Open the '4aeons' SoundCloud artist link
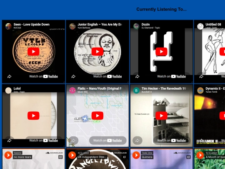Viewport: 225px width, 169px height. tap(17, 153)
